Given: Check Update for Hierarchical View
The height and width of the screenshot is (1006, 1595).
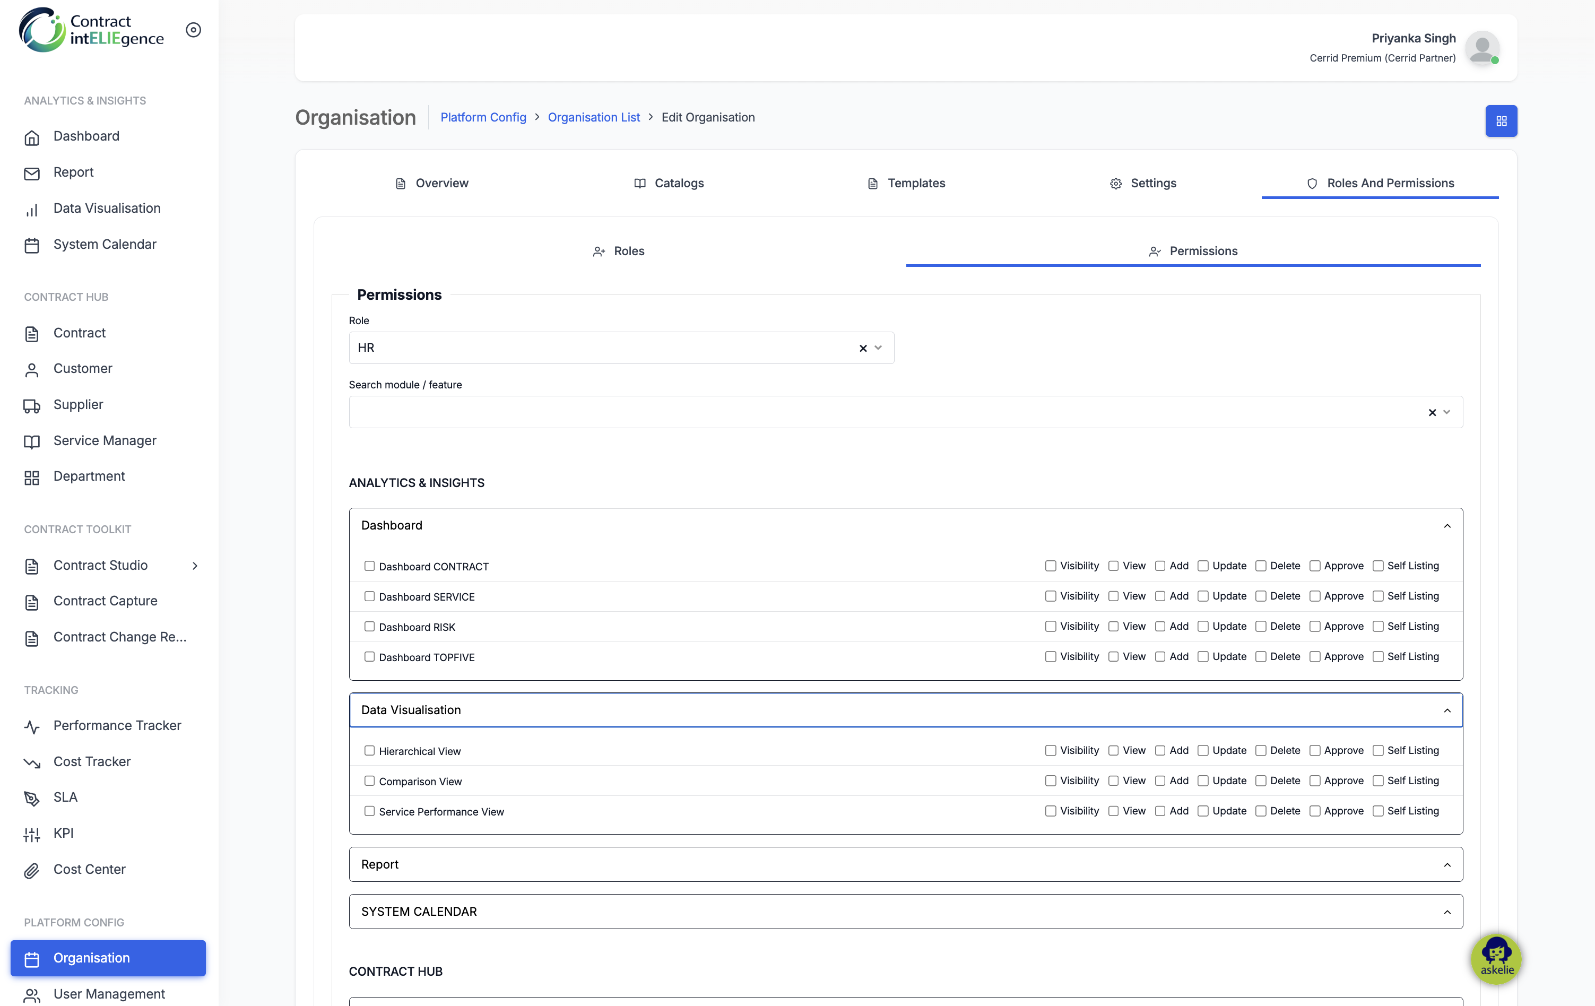Looking at the screenshot, I should 1203,750.
